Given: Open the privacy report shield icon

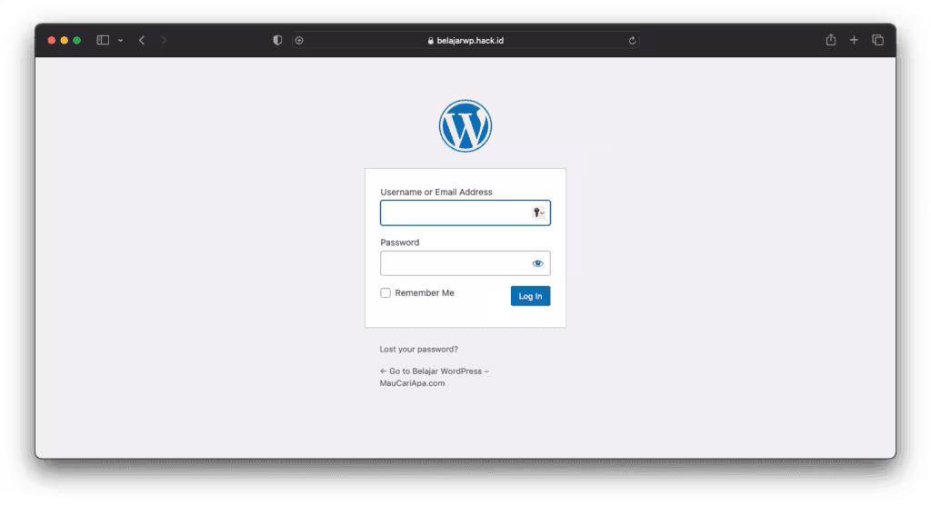Looking at the screenshot, I should coord(277,40).
